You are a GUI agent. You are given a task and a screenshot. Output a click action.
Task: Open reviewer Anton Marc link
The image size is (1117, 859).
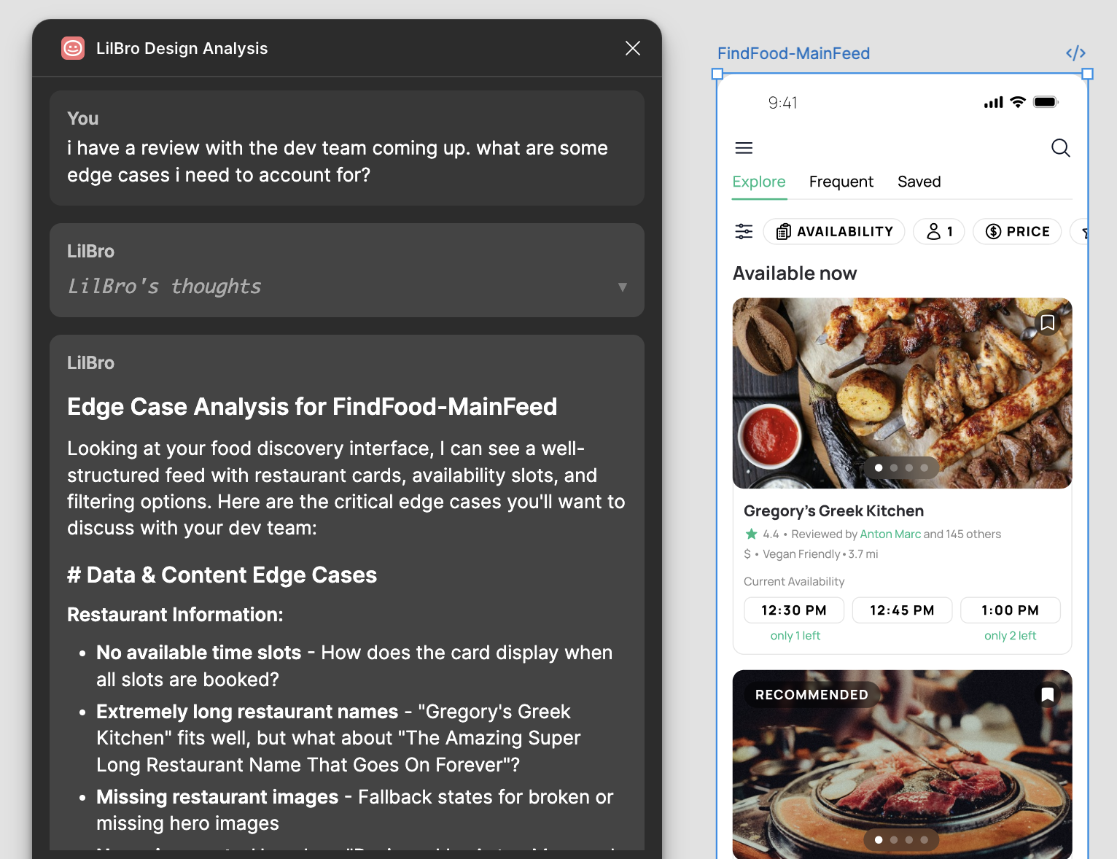(x=890, y=534)
